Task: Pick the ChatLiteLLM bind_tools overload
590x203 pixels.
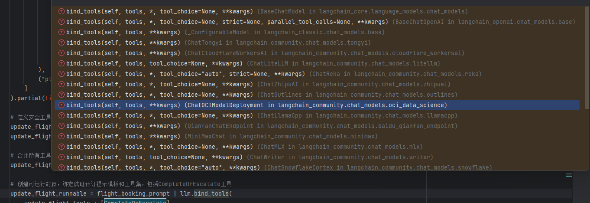Action: click(x=317, y=63)
